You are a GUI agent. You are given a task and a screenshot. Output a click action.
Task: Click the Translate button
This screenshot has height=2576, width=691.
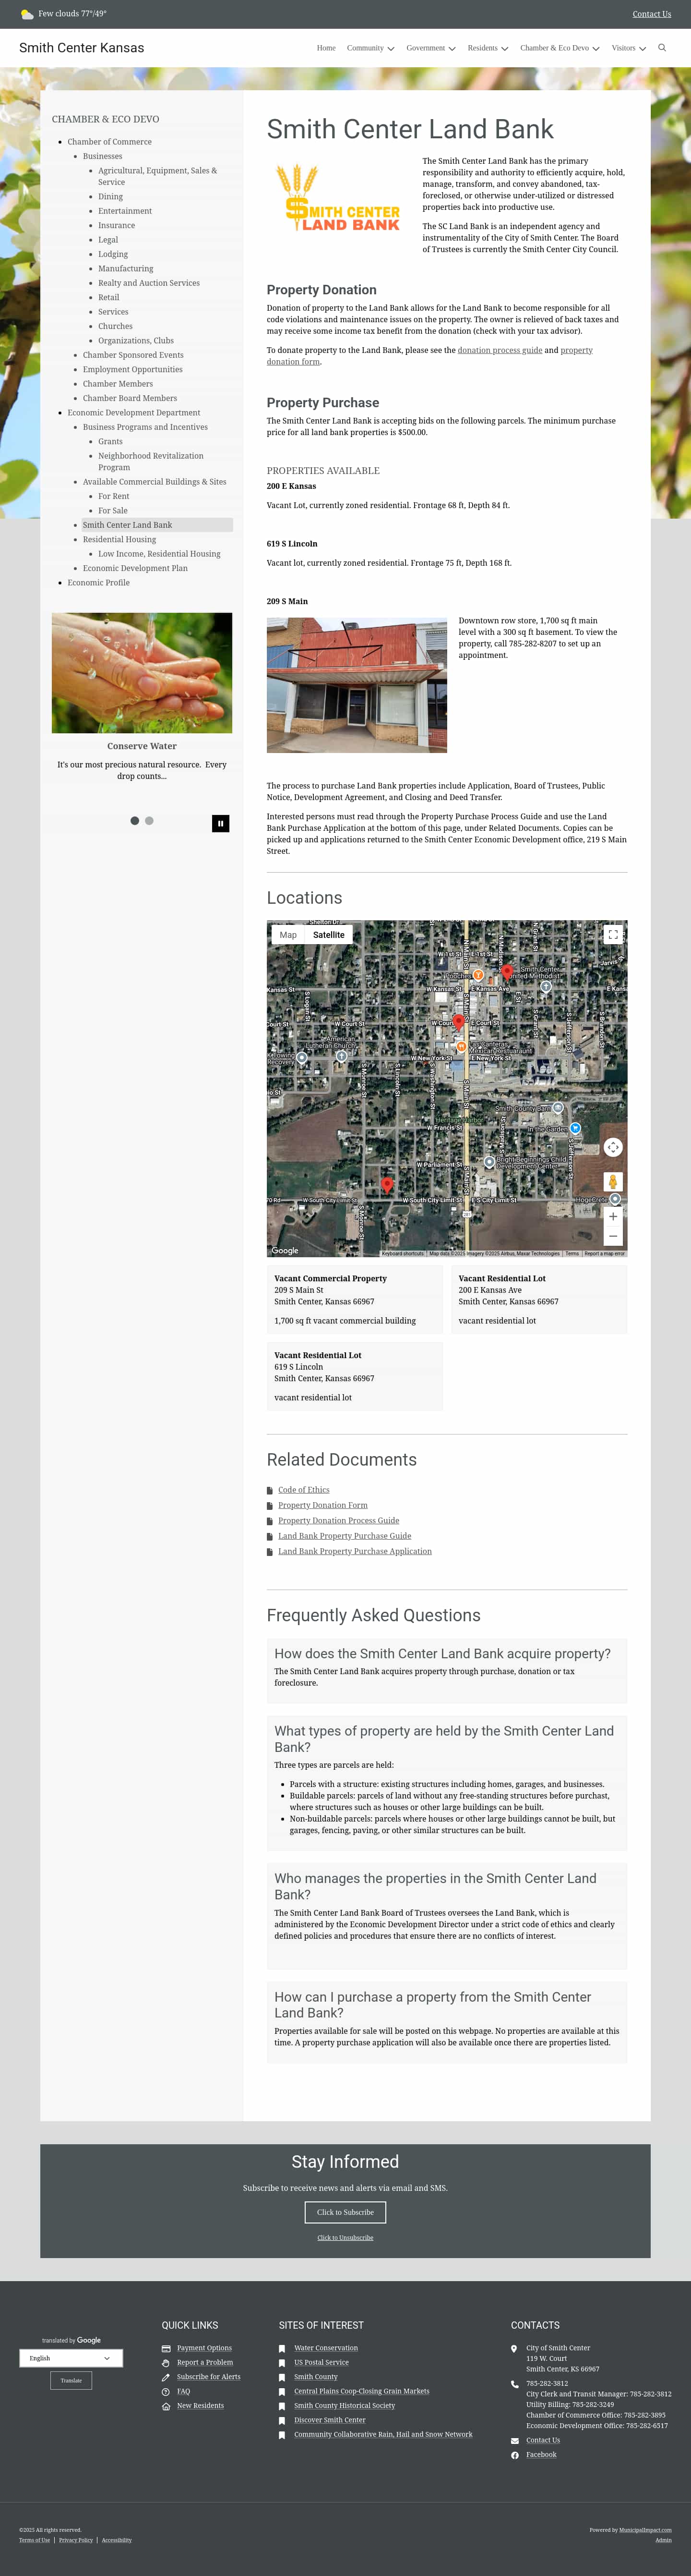tap(71, 2381)
